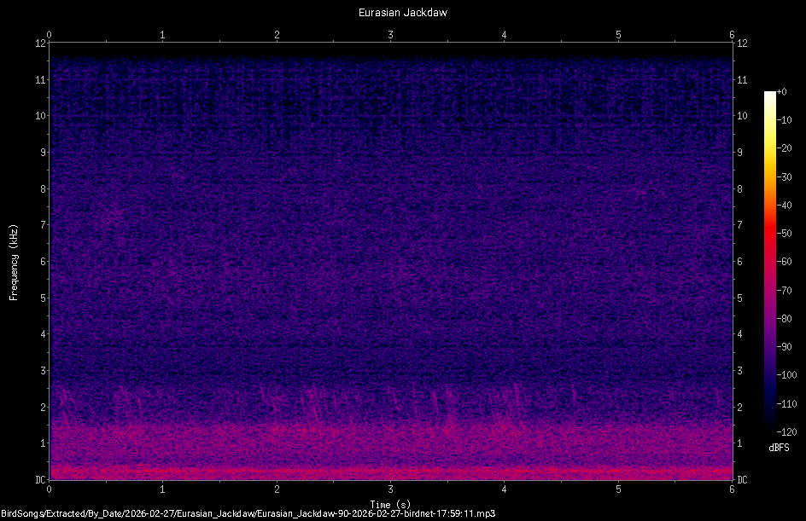Click "Eurasian_Jackdaw" folder name in the path
806x521 pixels.
(201, 513)
